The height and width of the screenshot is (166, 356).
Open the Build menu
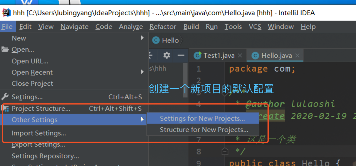coord(191,27)
